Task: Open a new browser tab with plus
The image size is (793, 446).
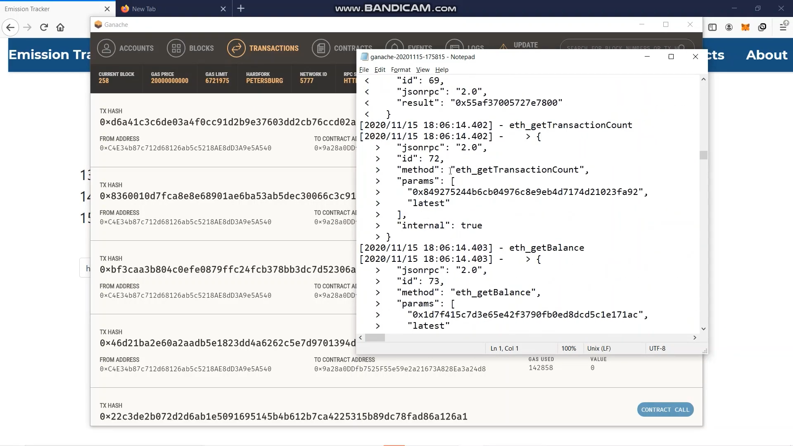Action: click(241, 9)
